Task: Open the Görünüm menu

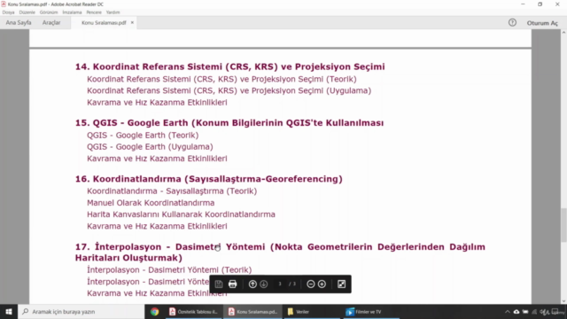Action: 49,12
